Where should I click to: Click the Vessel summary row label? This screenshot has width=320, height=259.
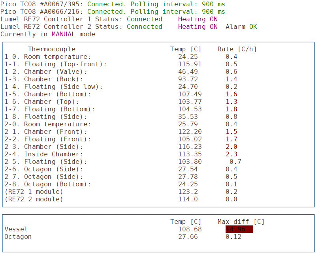click(x=16, y=229)
